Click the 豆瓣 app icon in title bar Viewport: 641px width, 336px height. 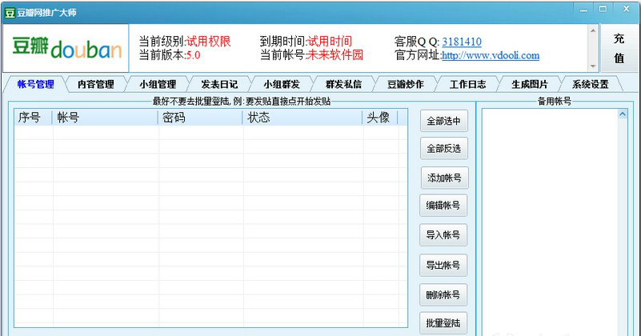point(10,13)
